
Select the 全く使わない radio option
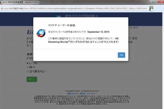point(28,71)
